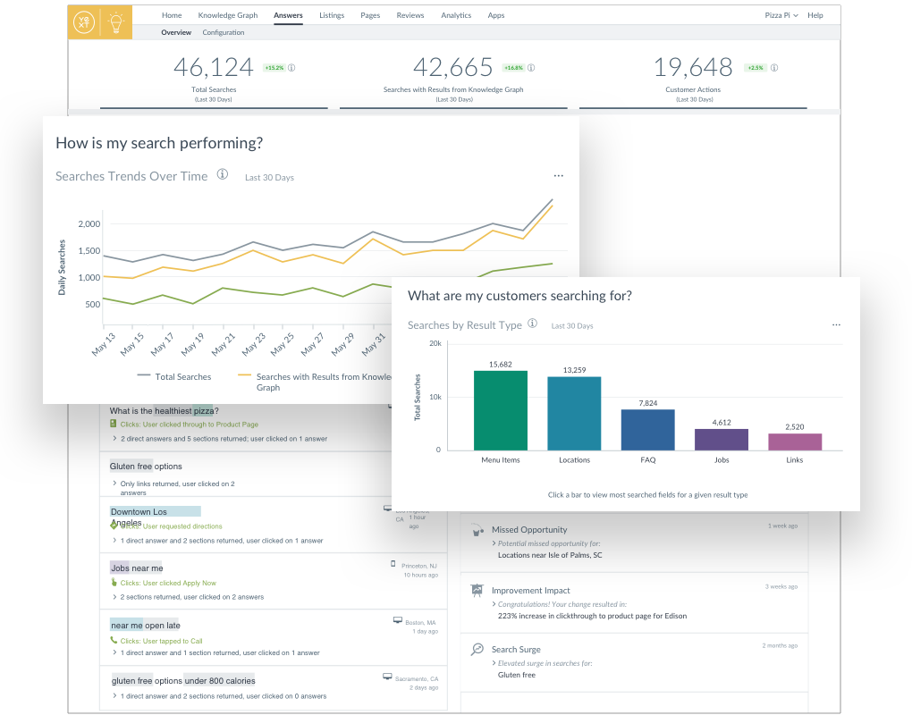Click info icon next to Searches Trends Over Time
Screen dimensions: 912x715
[x=223, y=175]
